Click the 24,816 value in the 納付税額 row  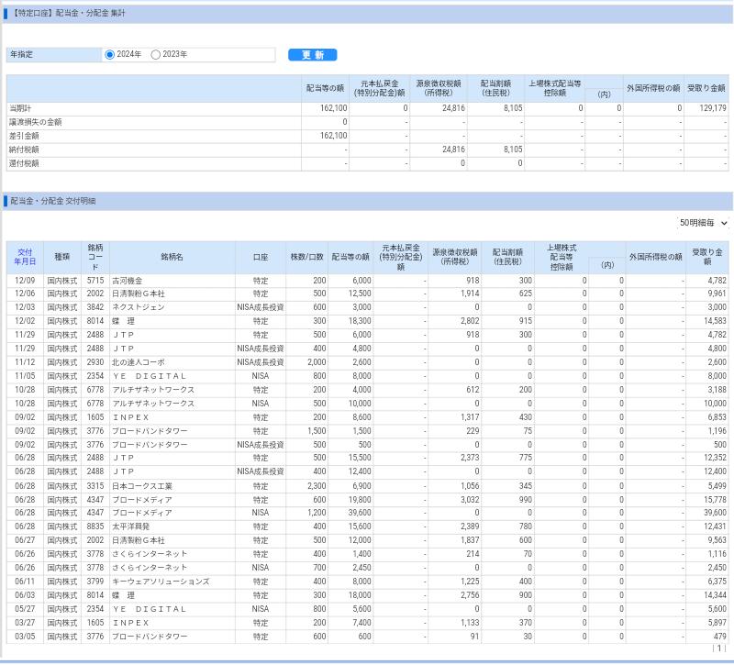453,150
